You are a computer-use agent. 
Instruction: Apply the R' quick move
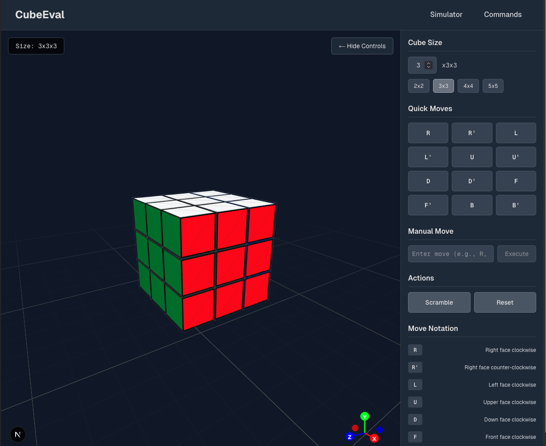click(x=472, y=133)
